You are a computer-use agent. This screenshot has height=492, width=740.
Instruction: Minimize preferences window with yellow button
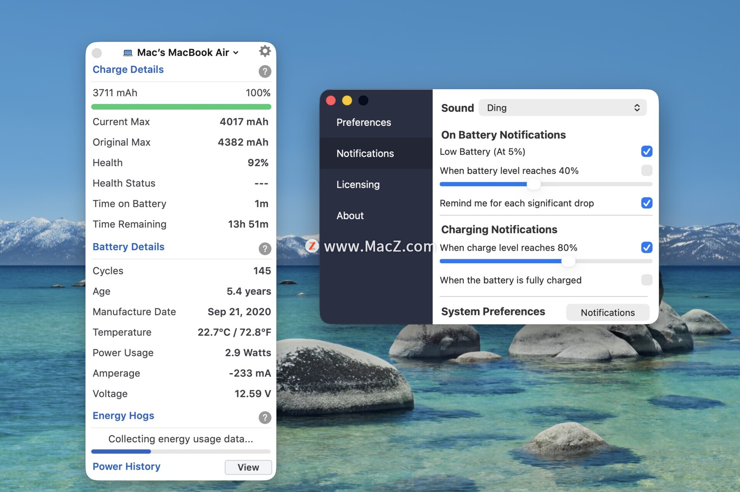[347, 100]
